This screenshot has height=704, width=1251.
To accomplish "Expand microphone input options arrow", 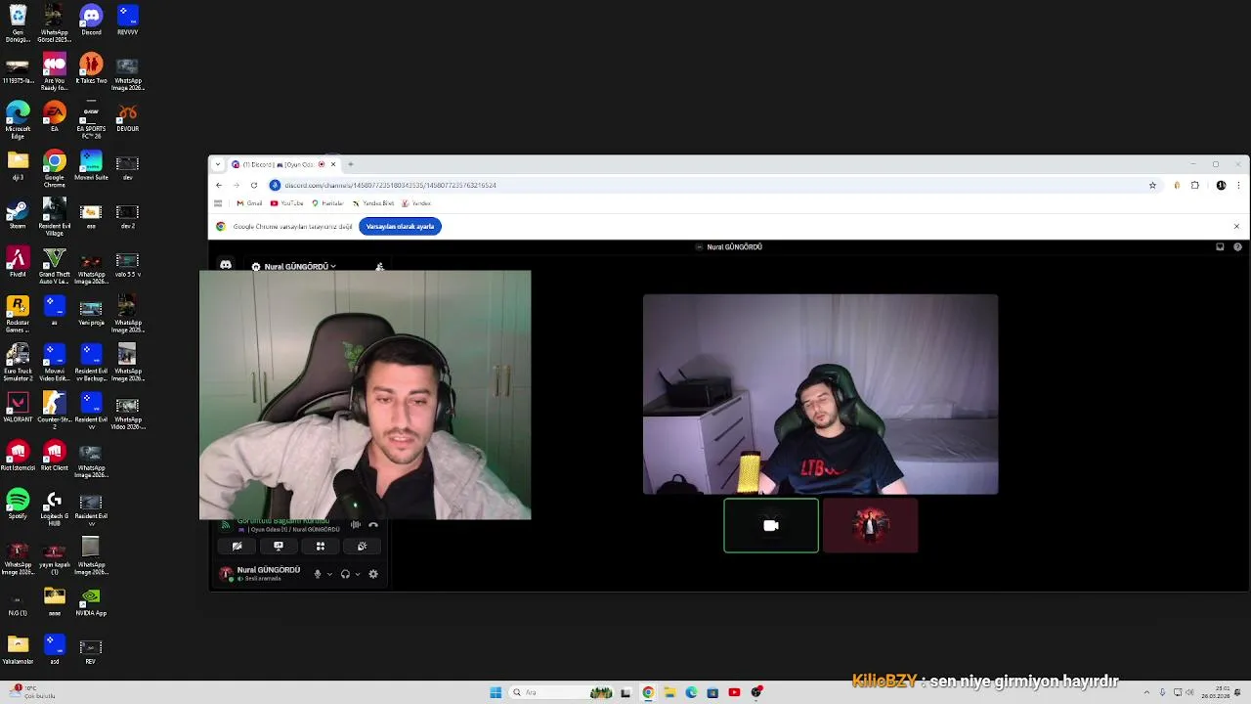I will (x=329, y=574).
